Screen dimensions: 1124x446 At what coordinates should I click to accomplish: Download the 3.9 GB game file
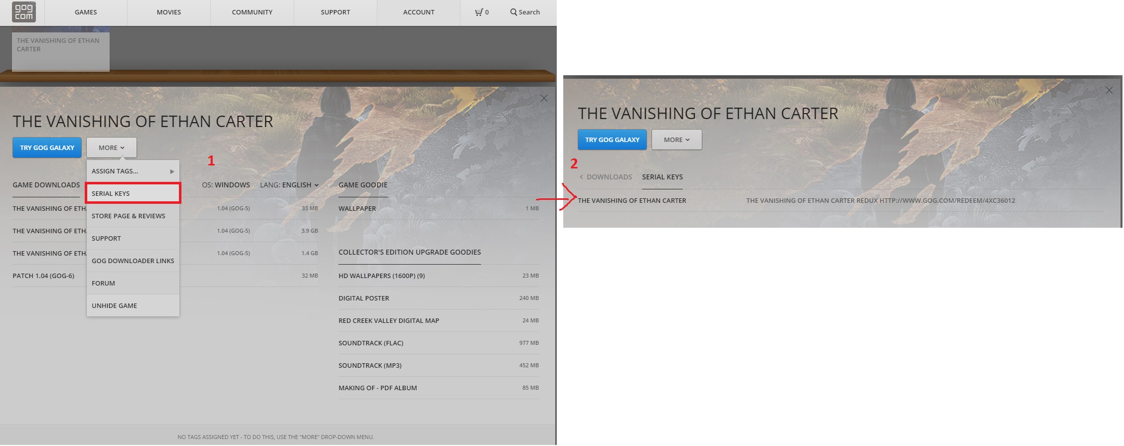[x=165, y=231]
